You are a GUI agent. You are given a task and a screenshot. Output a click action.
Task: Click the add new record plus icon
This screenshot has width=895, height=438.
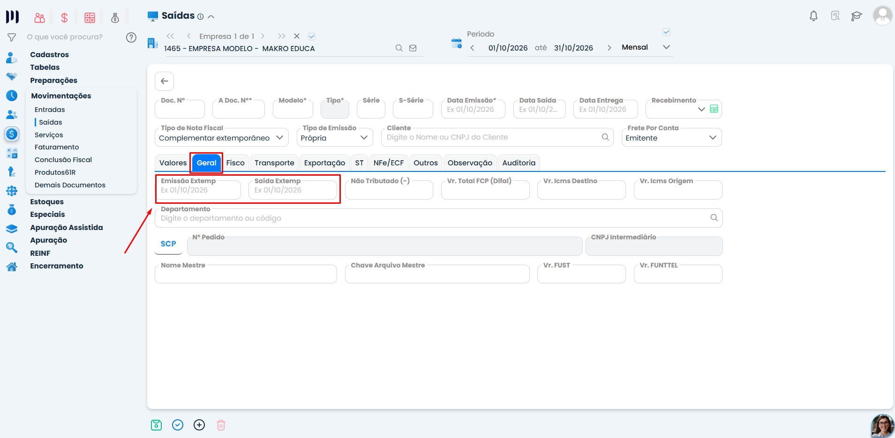coord(199,425)
